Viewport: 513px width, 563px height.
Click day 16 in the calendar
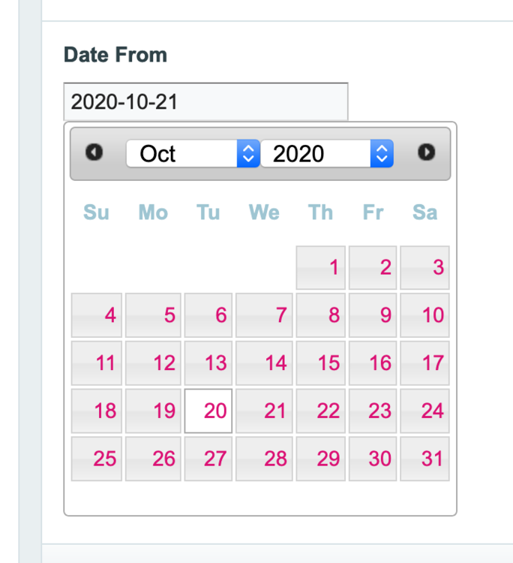[x=373, y=363]
